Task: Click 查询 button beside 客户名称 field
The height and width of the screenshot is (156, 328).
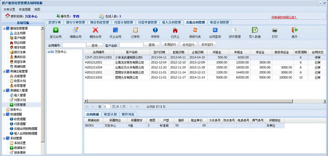Action: tap(152, 45)
